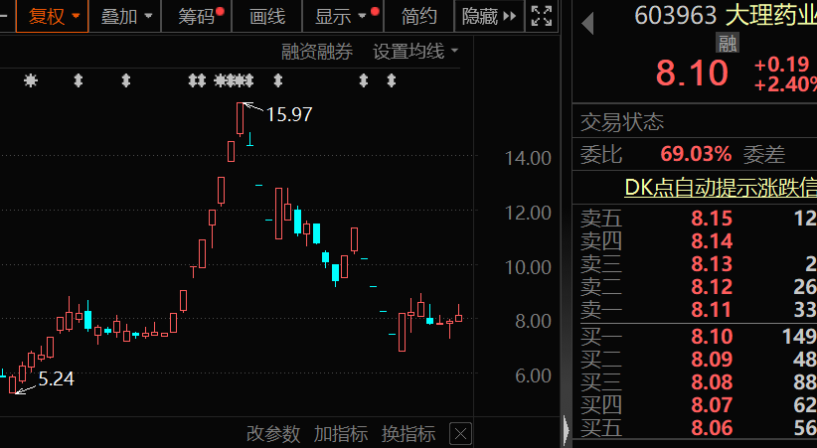
Task: Click the rightmost event marker above the chart
Action: click(x=392, y=80)
